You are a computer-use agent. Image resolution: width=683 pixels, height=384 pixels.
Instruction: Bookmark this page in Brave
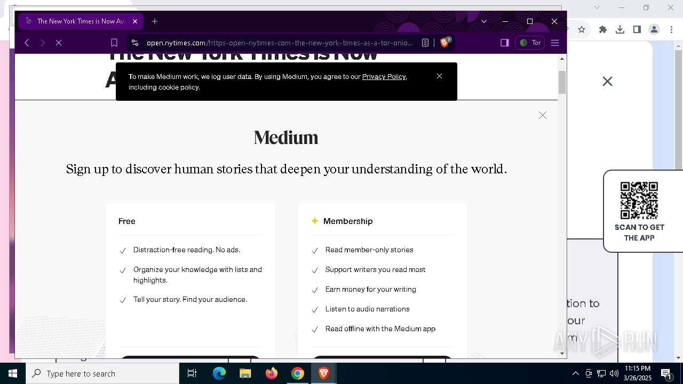[x=114, y=43]
